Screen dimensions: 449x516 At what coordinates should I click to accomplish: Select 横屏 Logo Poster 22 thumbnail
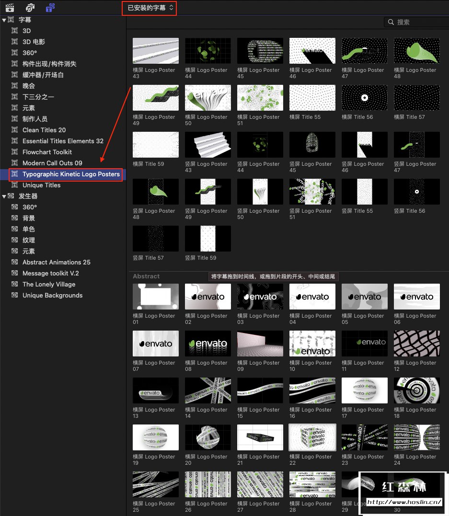tap(312, 437)
